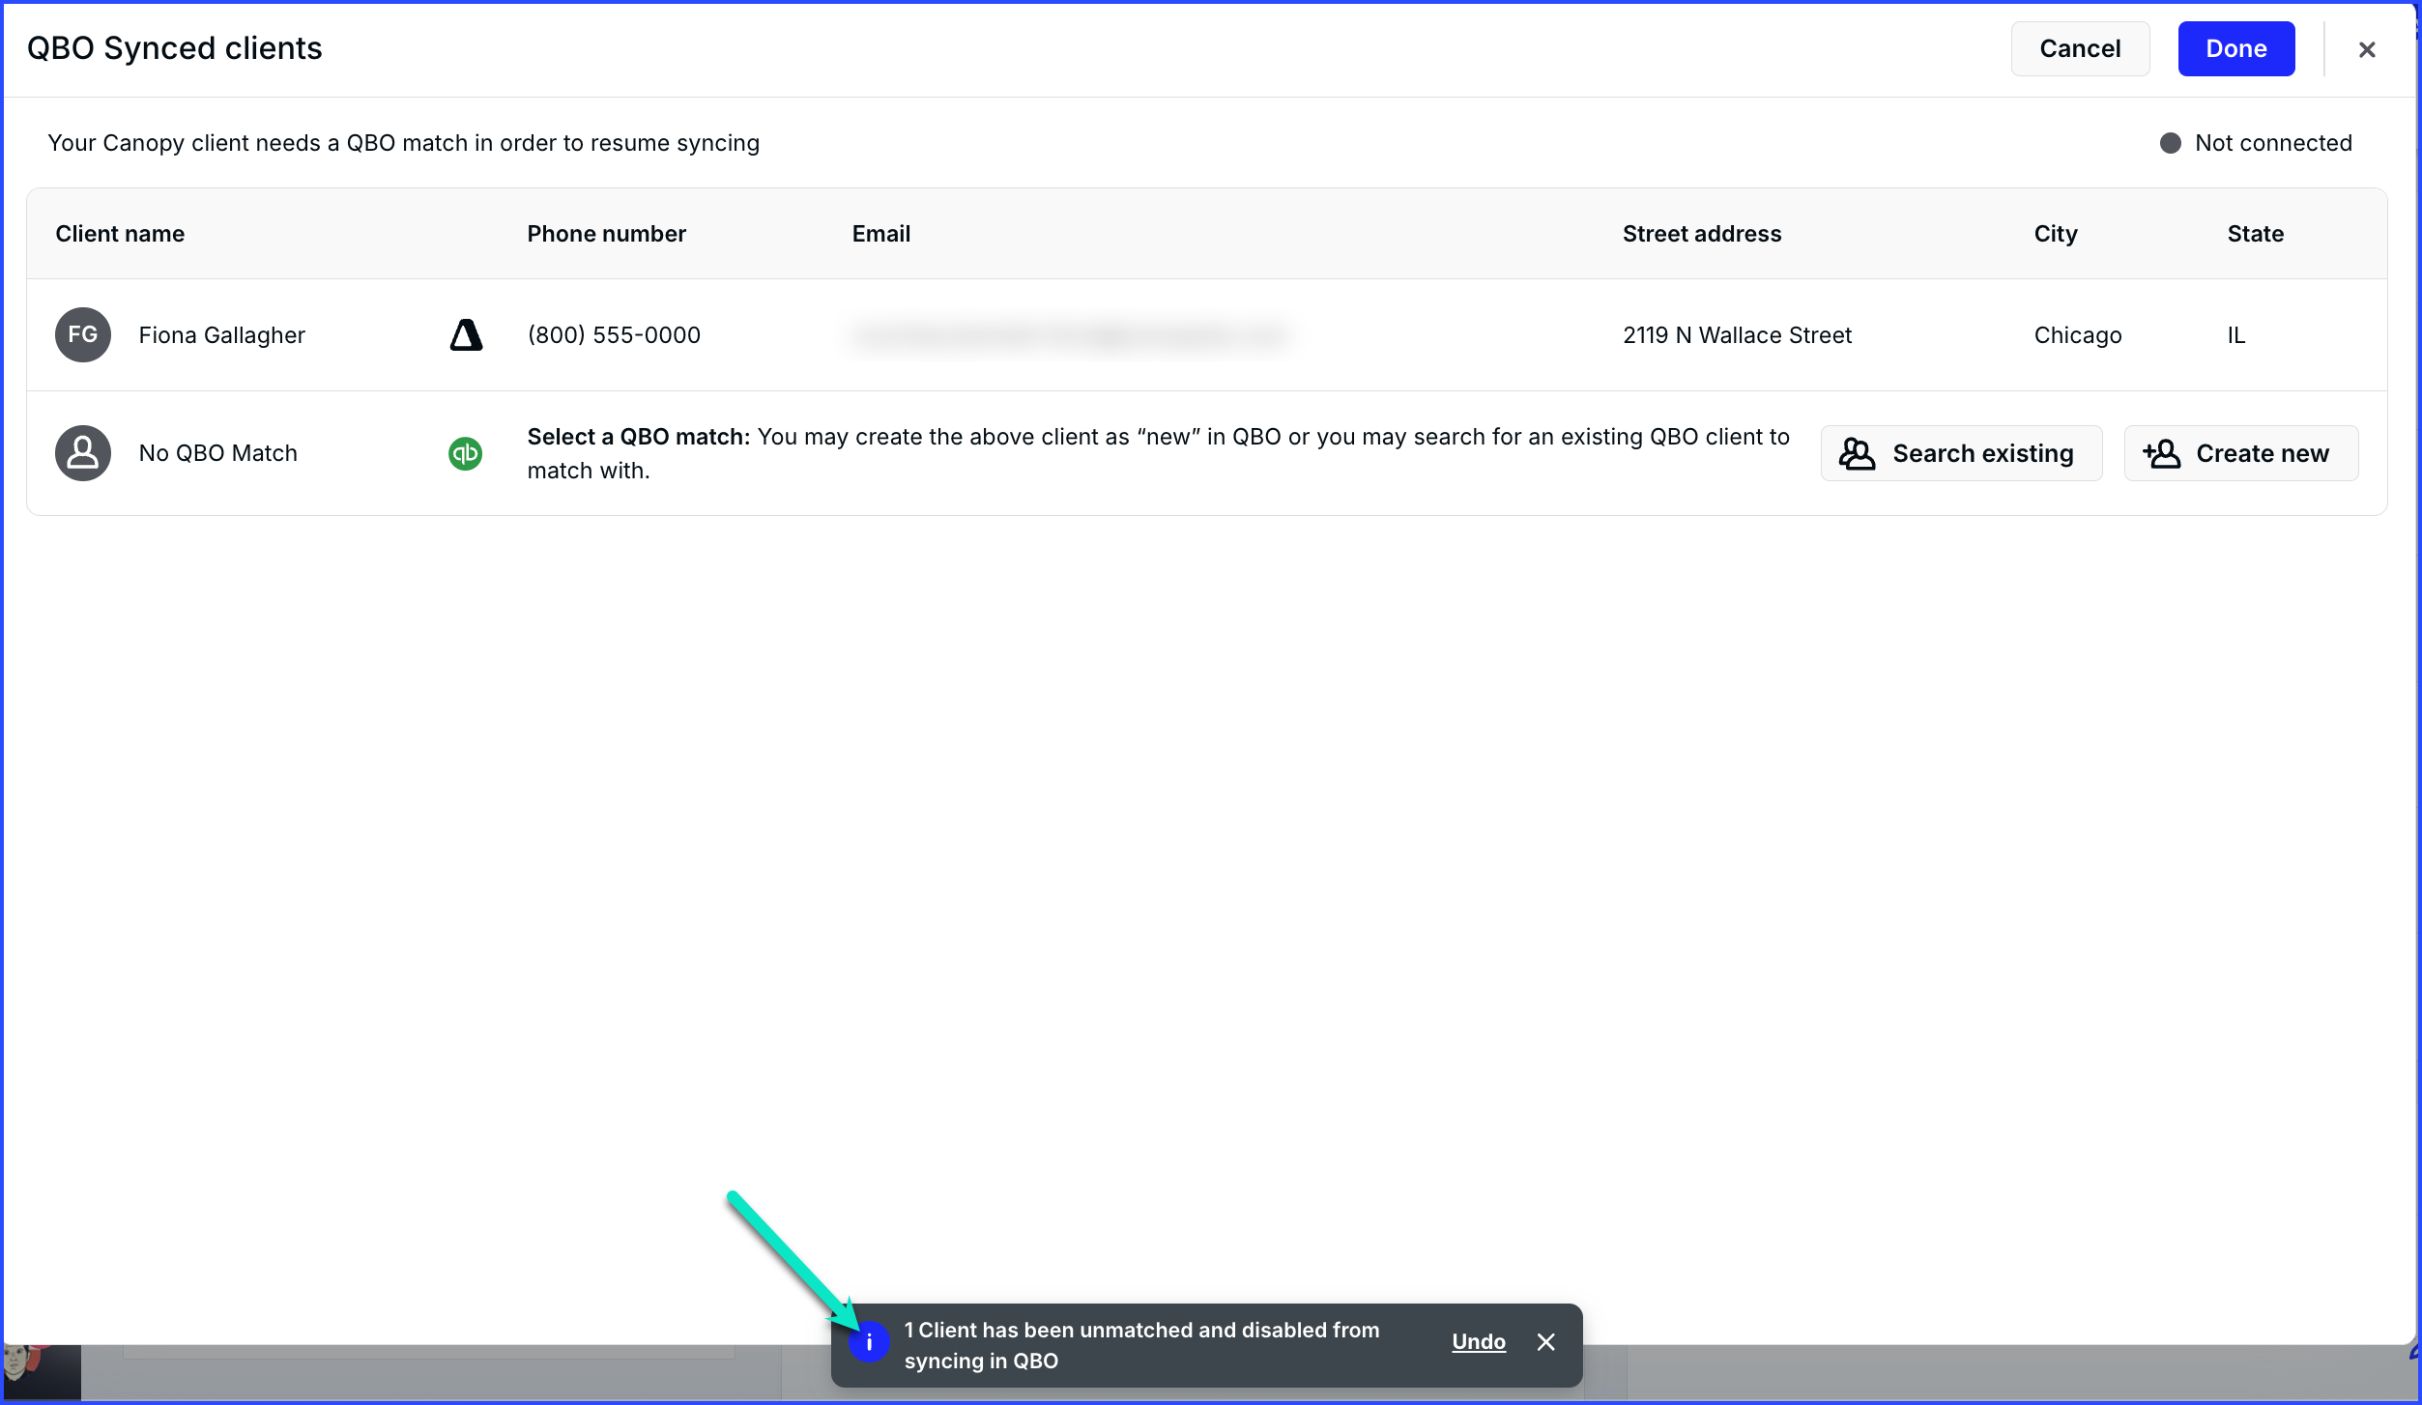Dismiss the unmatched client toast notification

(1546, 1342)
